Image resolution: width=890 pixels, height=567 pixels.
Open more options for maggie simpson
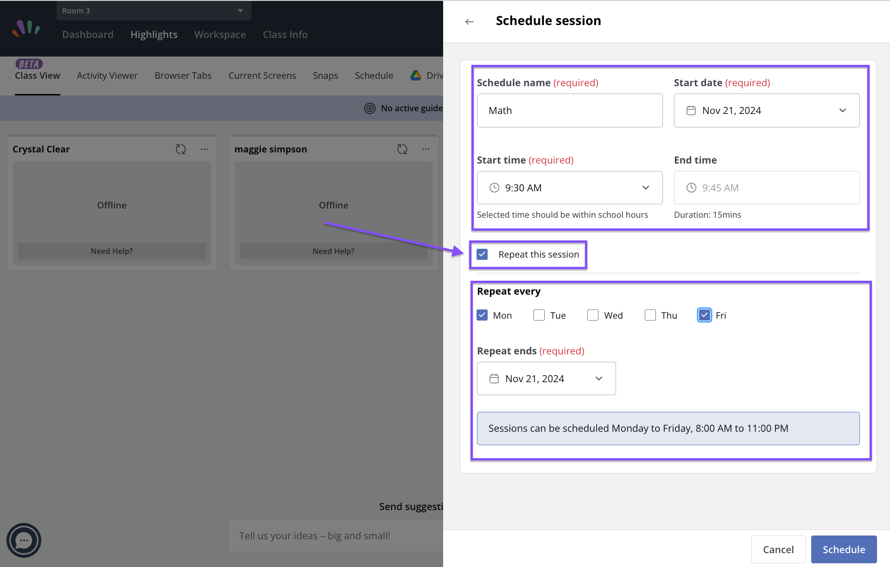coord(426,149)
